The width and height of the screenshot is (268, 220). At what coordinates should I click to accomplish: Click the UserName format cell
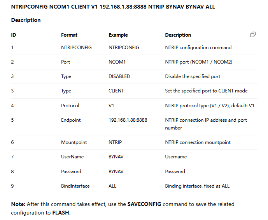tap(72, 156)
